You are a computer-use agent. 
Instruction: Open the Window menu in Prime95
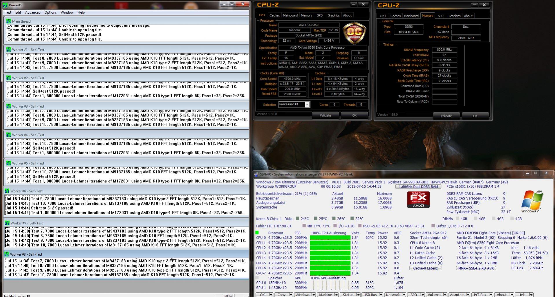point(67,12)
